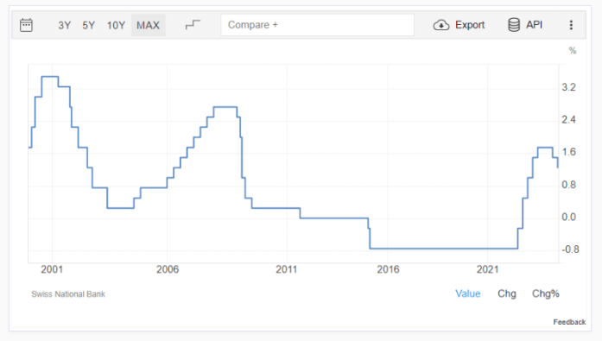Click the 2006 x-axis label

coord(168,269)
